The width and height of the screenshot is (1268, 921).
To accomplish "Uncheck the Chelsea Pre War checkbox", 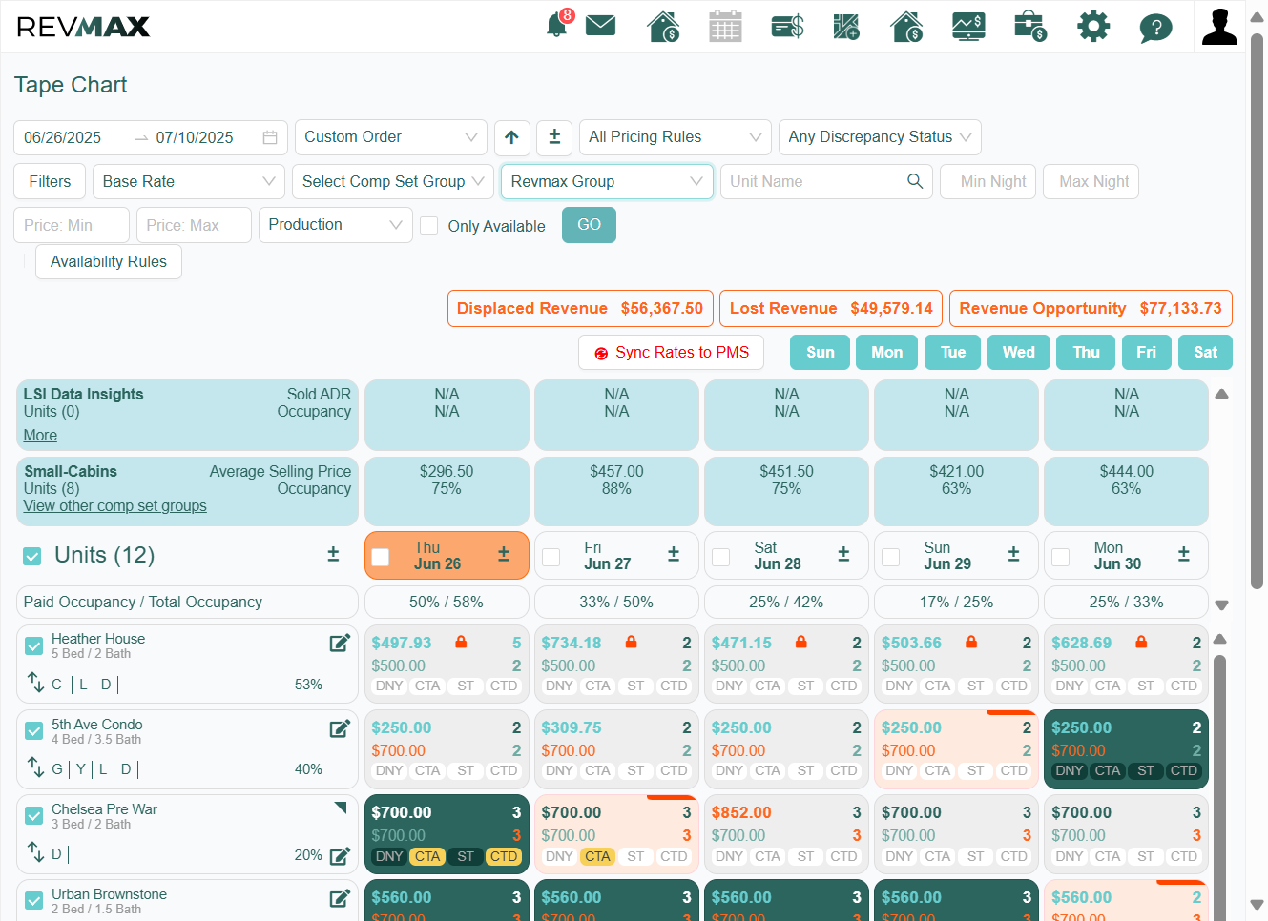I will click(34, 816).
